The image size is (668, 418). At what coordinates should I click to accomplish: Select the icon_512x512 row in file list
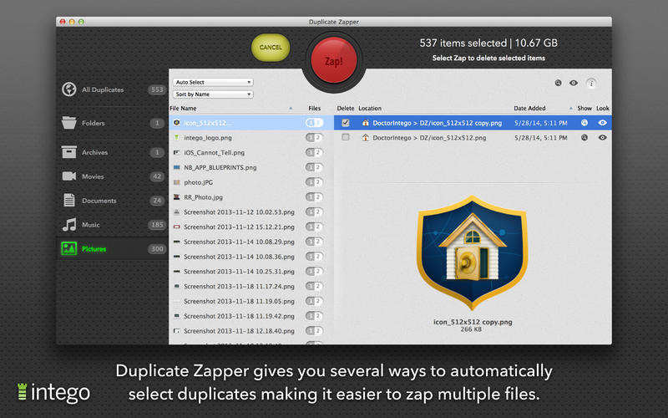pos(251,123)
